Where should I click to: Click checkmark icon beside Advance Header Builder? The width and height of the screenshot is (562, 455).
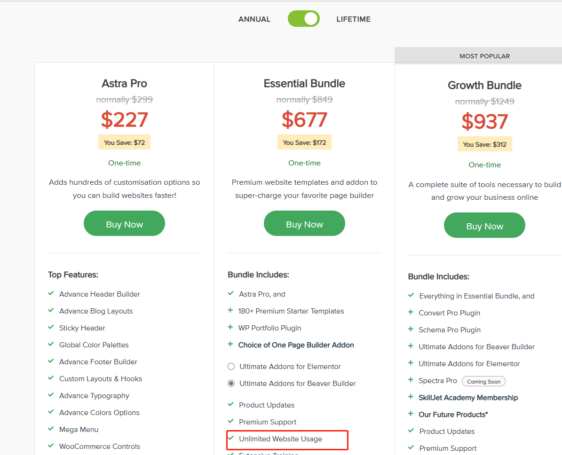pos(51,294)
